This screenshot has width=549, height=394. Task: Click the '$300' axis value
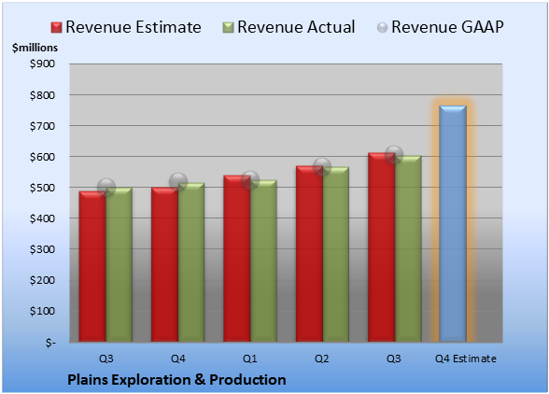click(x=42, y=249)
